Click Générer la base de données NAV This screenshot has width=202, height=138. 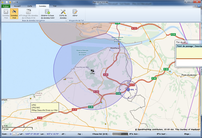48,14
